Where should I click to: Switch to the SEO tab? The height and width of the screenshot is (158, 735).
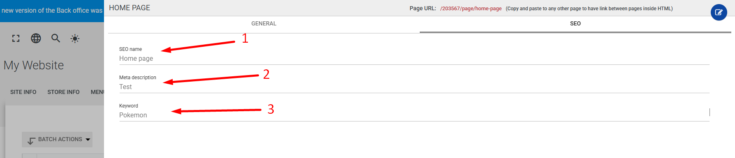(x=575, y=24)
